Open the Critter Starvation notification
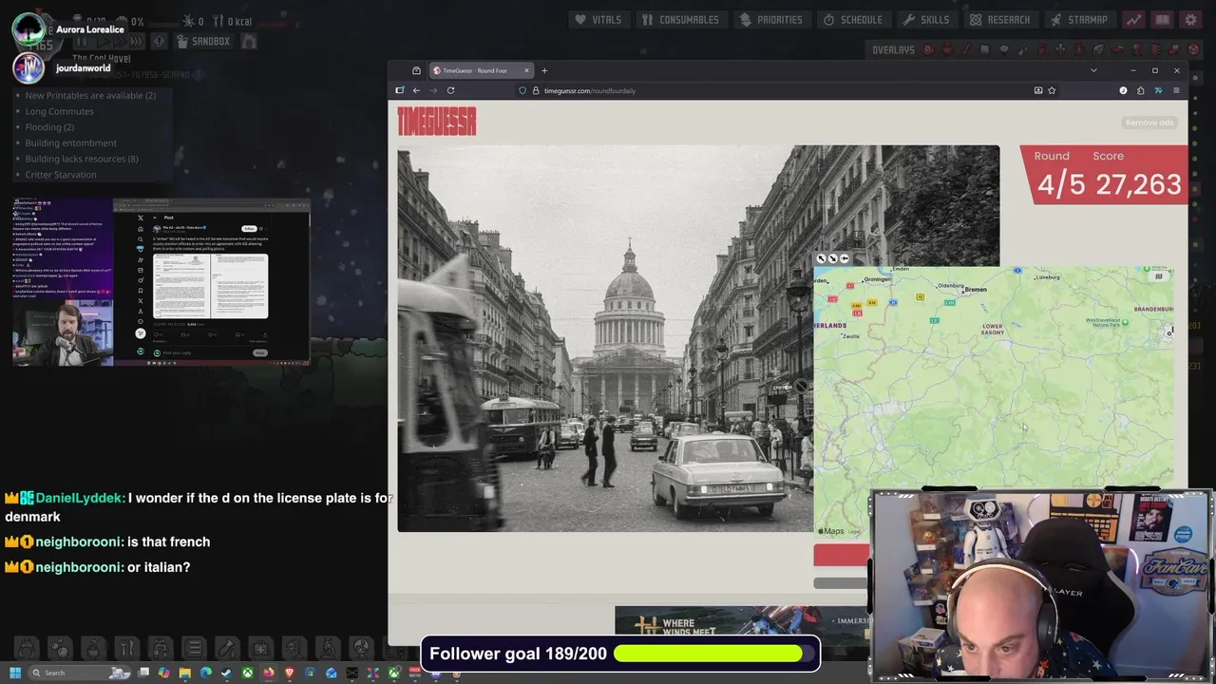Image resolution: width=1216 pixels, height=684 pixels. point(61,175)
